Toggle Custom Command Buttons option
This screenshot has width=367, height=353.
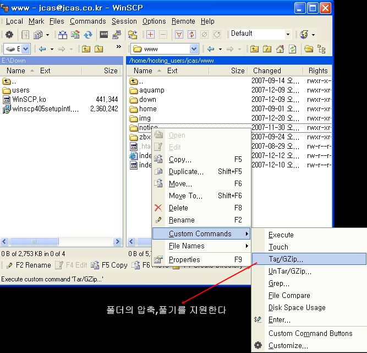(x=309, y=333)
